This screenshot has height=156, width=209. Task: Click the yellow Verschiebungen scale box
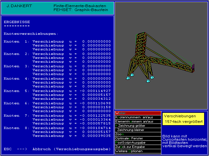tap(183, 119)
